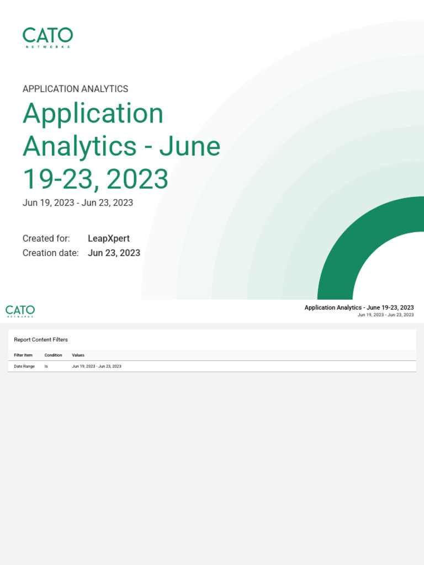This screenshot has width=424, height=565.
Task: Click the small date range under the header title
Action: pyautogui.click(x=385, y=315)
